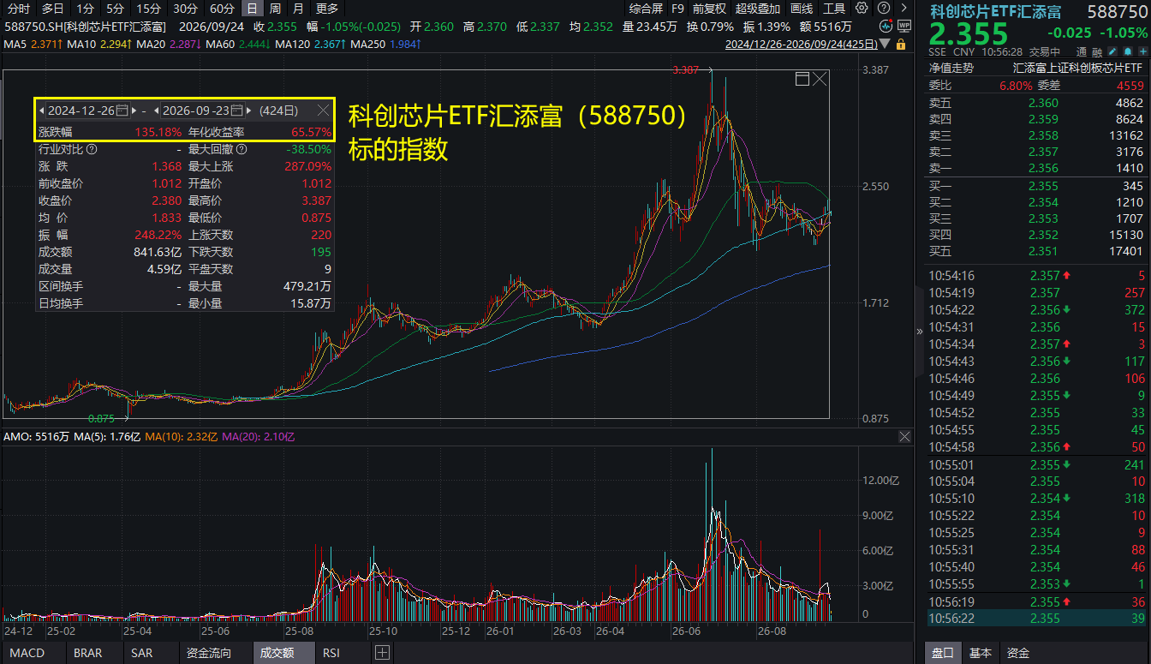Open 汇添富上证科创板芯片ETF fund link

point(1077,68)
